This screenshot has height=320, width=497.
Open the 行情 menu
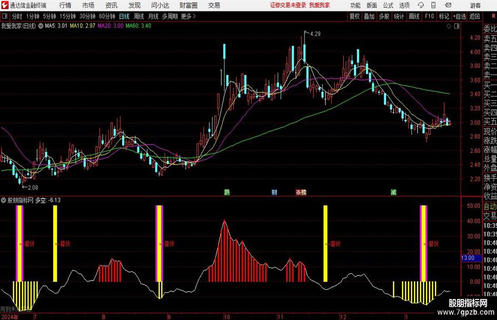[x=65, y=5]
